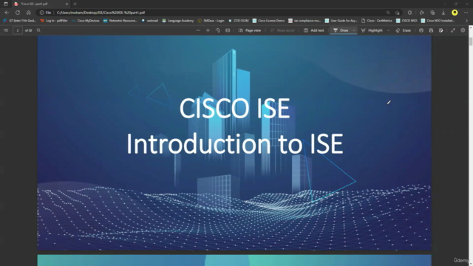Open browser extensions icon

pos(409,13)
